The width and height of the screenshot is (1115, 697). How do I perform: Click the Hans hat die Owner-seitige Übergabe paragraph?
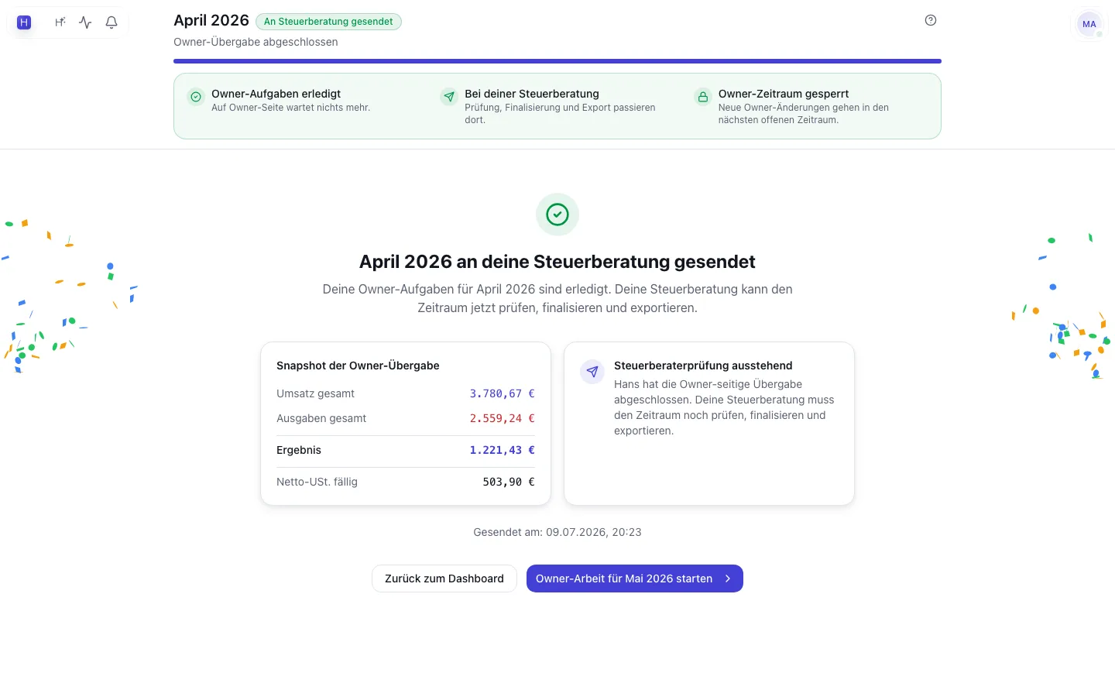(724, 407)
